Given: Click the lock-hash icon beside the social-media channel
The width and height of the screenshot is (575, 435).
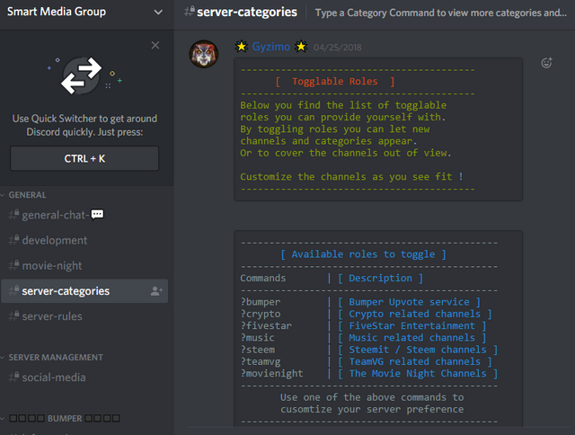Looking at the screenshot, I should (13, 377).
